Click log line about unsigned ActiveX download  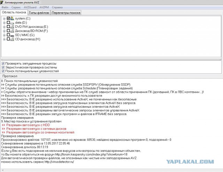click(60, 107)
